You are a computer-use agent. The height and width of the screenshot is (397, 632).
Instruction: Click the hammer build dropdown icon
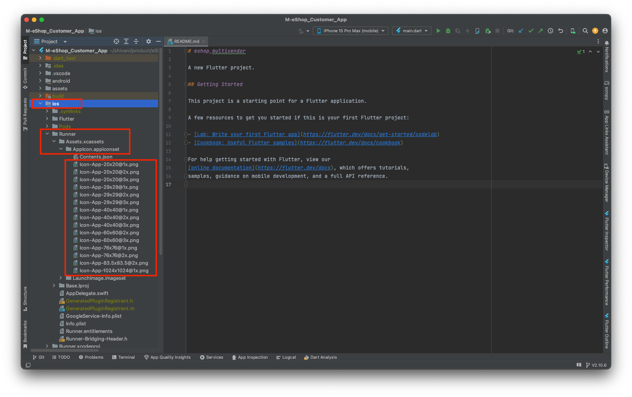coord(303,31)
